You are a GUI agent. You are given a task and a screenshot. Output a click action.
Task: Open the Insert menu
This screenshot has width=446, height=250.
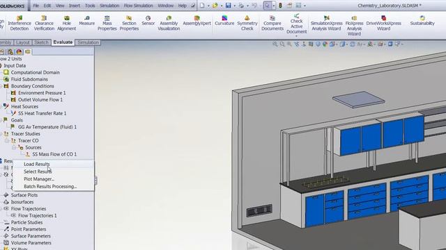(x=75, y=6)
